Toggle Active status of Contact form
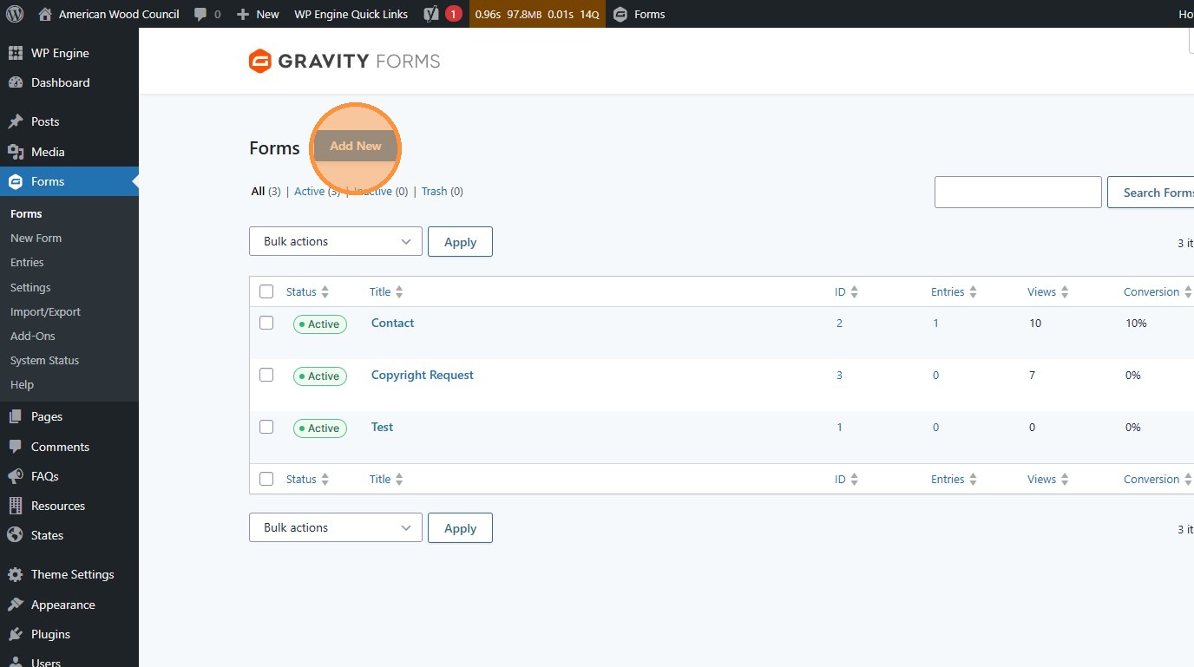Viewport: 1194px width, 667px height. coord(320,324)
